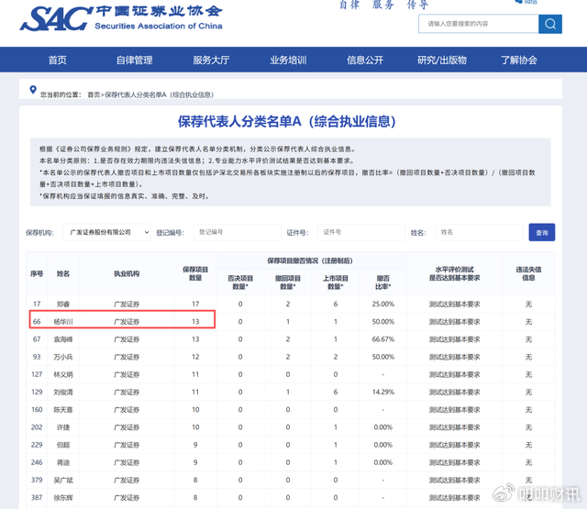This screenshot has width=587, height=509.
Task: Click the 姓名 column header in table
Action: (63, 273)
